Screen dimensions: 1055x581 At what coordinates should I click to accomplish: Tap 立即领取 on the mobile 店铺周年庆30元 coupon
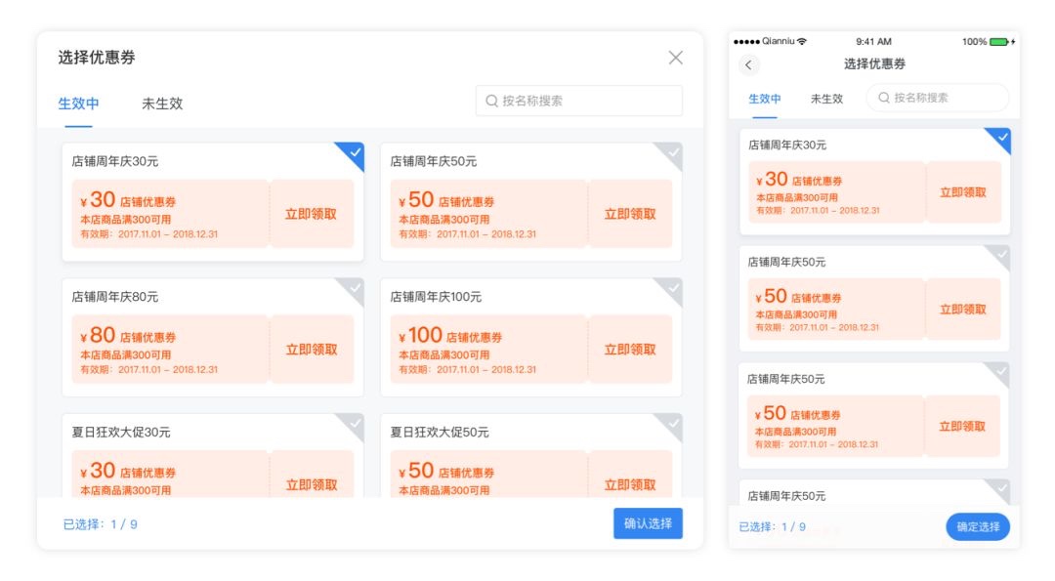963,192
